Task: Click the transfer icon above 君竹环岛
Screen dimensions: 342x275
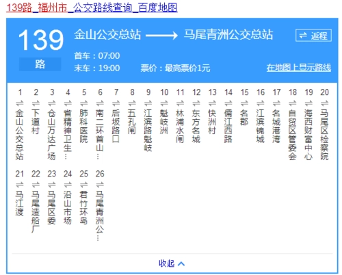Action: [84, 184]
